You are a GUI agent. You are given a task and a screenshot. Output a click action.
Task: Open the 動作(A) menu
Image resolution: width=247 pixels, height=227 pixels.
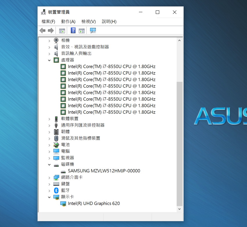[x=68, y=21]
